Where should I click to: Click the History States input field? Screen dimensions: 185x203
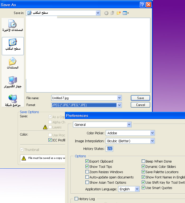pyautogui.click(x=110, y=149)
